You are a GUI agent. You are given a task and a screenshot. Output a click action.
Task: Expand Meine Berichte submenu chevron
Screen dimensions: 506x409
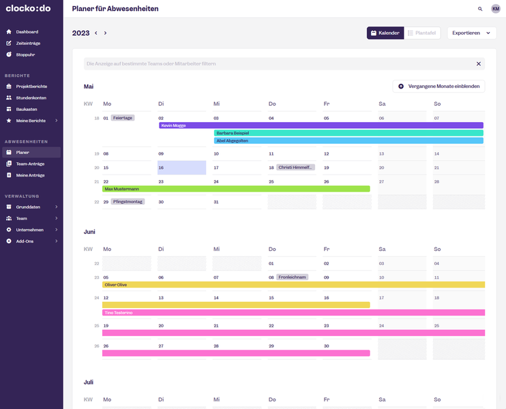pyautogui.click(x=56, y=120)
